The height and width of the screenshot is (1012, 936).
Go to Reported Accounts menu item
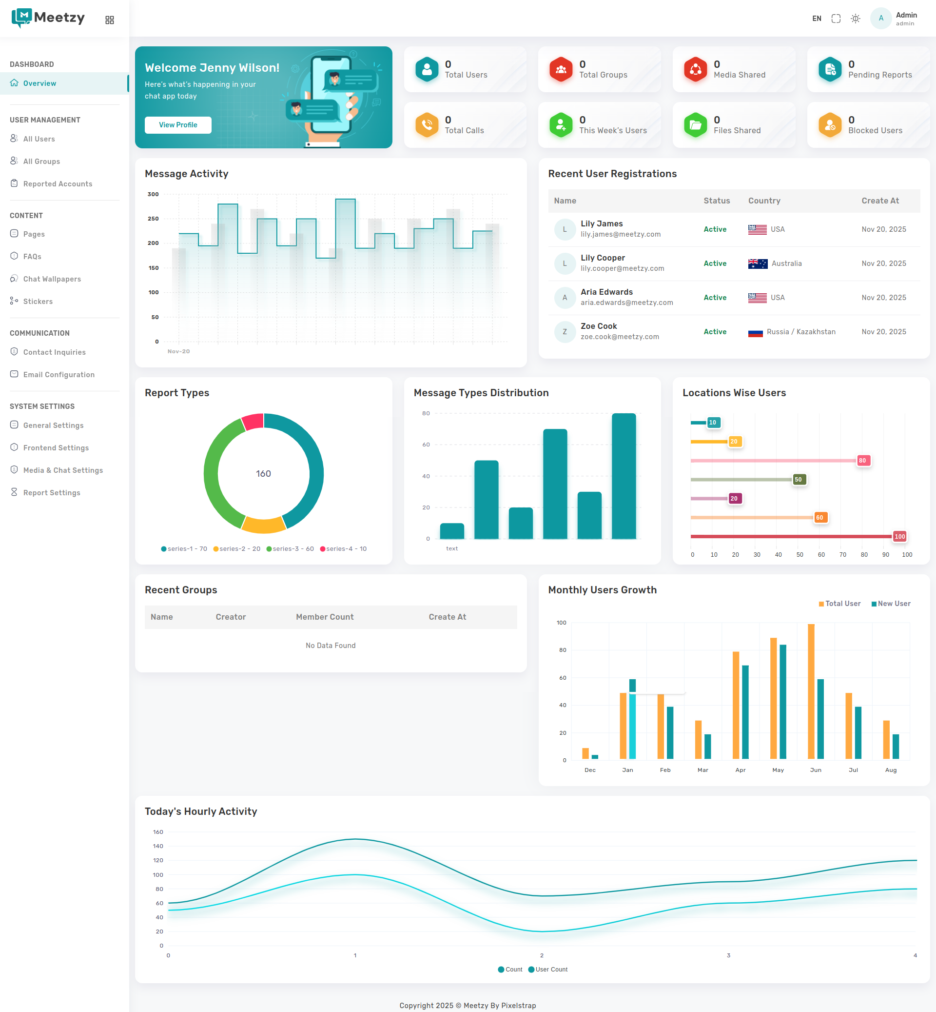coord(57,184)
